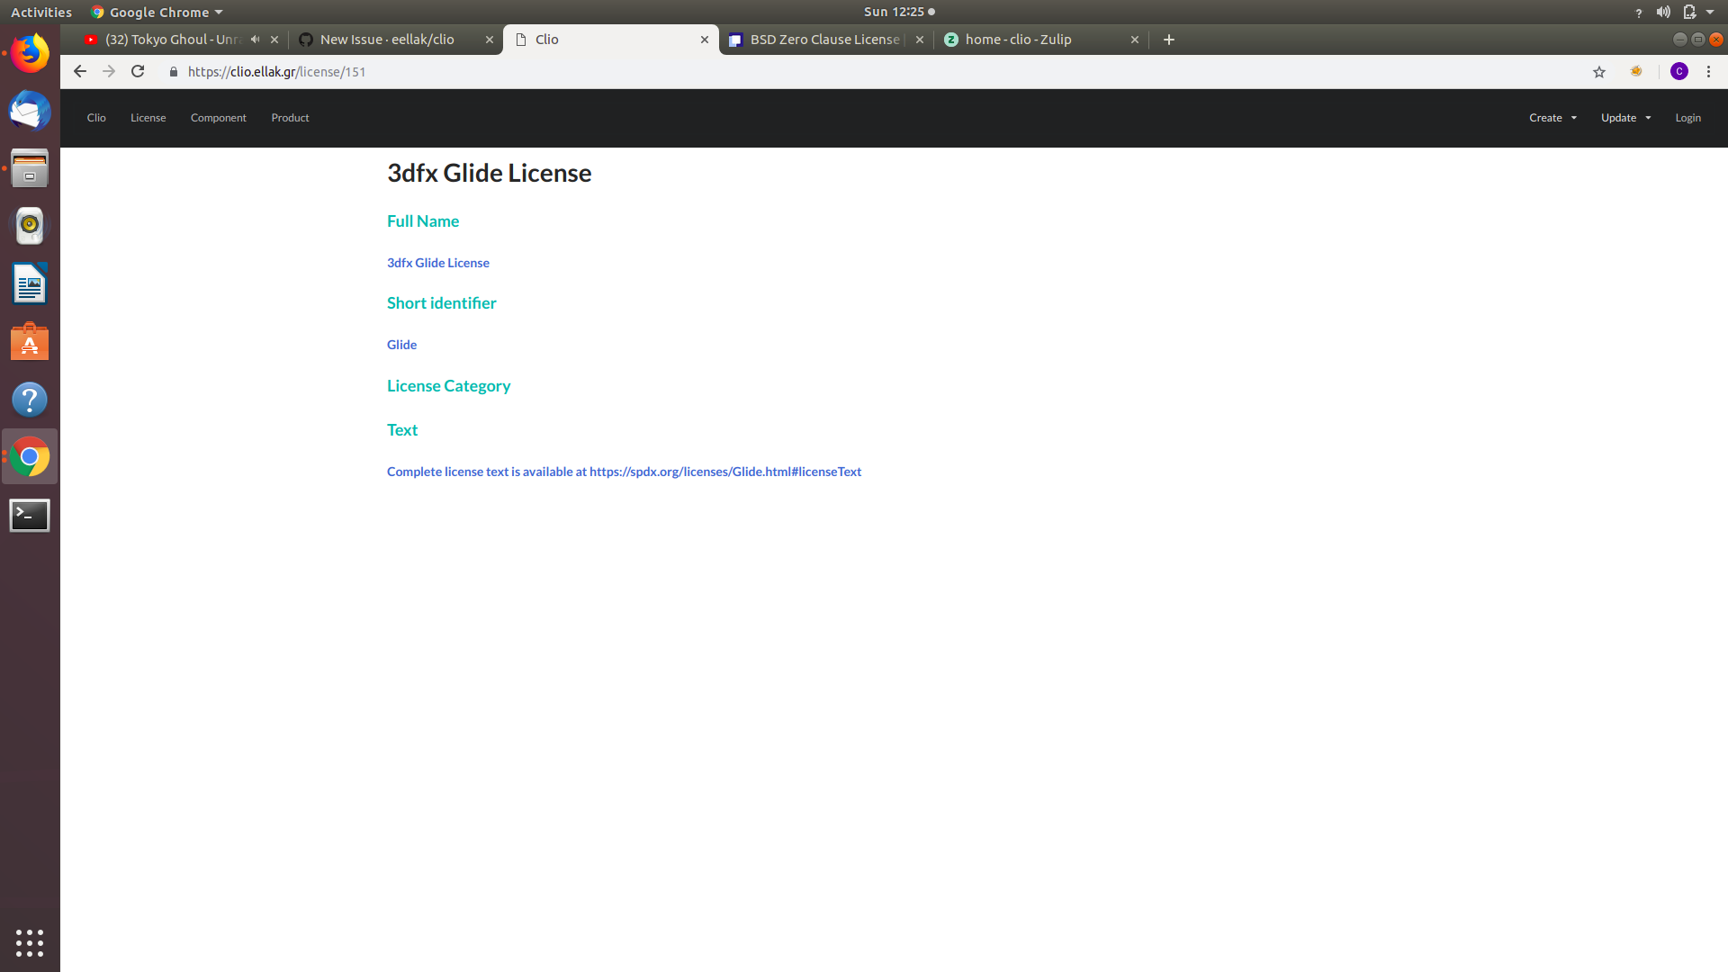Open the SPDX Glide license text link
The image size is (1728, 972).
click(724, 471)
